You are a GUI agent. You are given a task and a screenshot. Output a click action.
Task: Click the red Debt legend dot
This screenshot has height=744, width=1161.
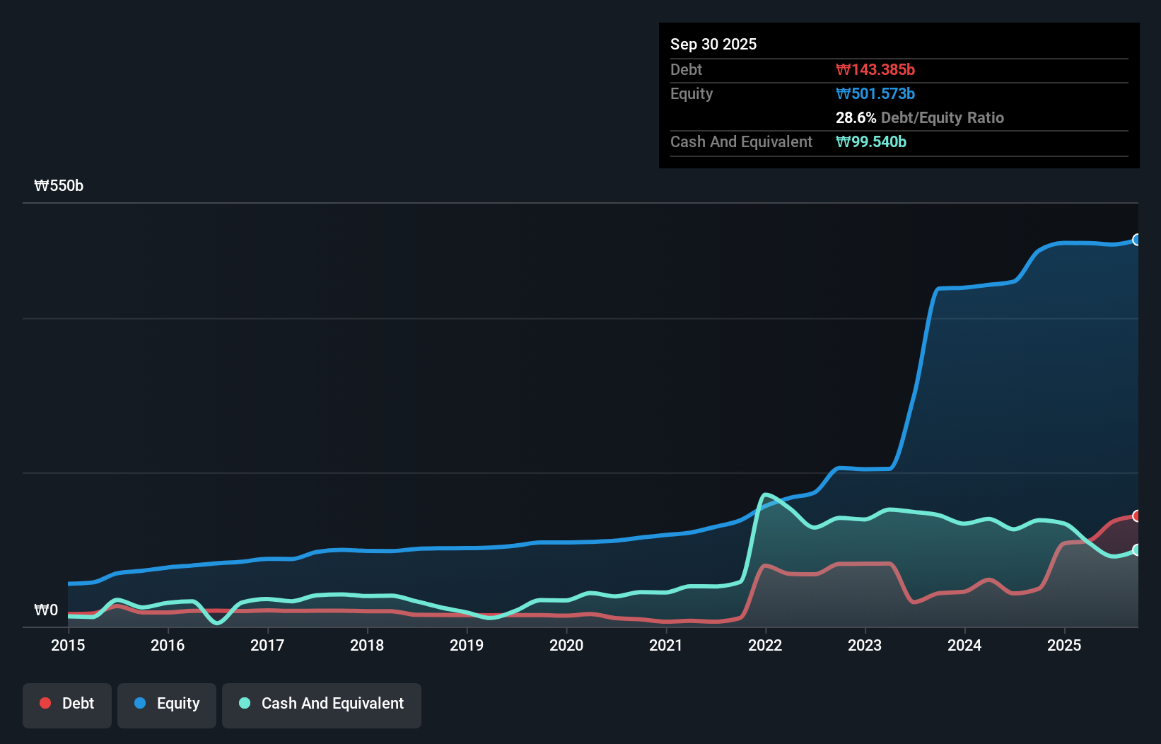point(45,703)
